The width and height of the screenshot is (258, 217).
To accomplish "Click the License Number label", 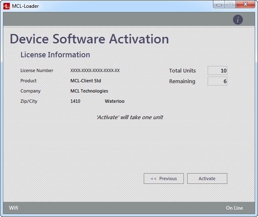I will tap(37, 70).
